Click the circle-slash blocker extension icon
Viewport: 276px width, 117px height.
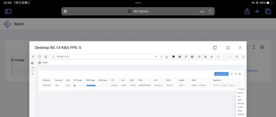(180, 57)
